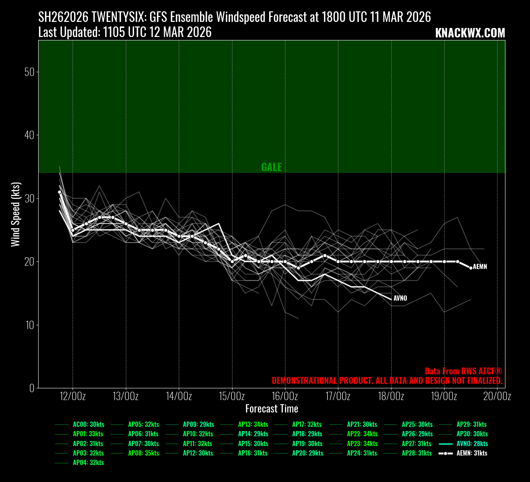Click the 40 tick on wind speed axis
The height and width of the screenshot is (482, 530).
click(x=29, y=135)
